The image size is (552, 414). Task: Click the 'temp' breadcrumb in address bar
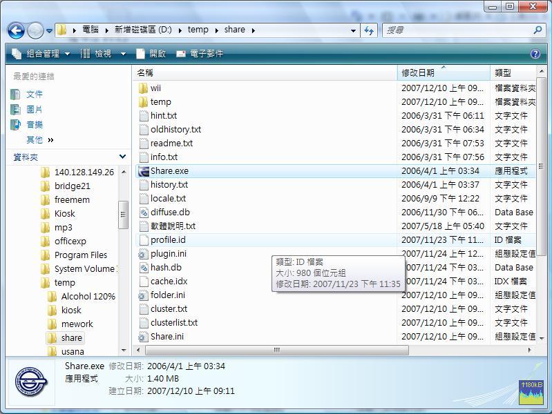[x=198, y=30]
